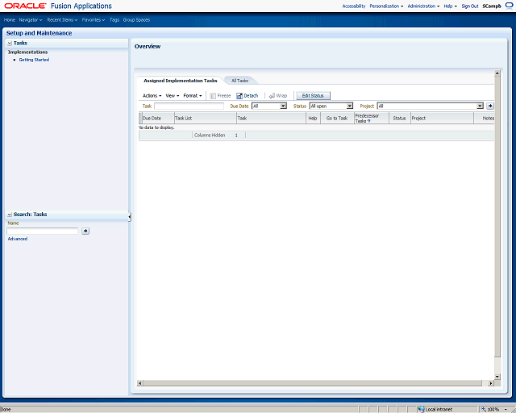Click Sign Out
The width and height of the screenshot is (516, 413).
[x=470, y=6]
